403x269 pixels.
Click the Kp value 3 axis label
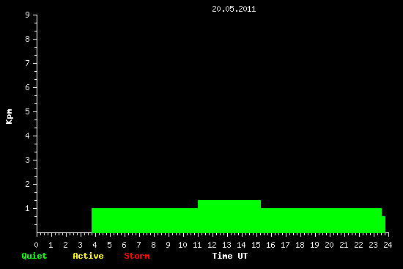tap(28, 160)
